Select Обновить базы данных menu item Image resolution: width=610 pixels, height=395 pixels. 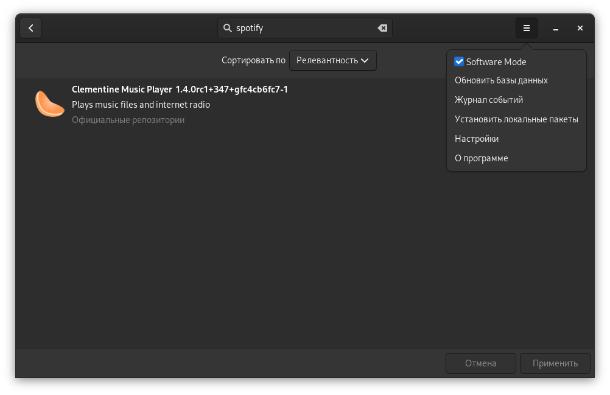click(x=501, y=80)
